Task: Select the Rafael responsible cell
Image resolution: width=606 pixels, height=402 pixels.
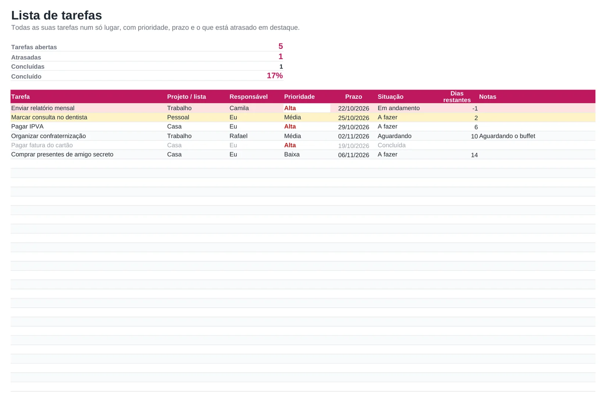Action: click(256, 136)
